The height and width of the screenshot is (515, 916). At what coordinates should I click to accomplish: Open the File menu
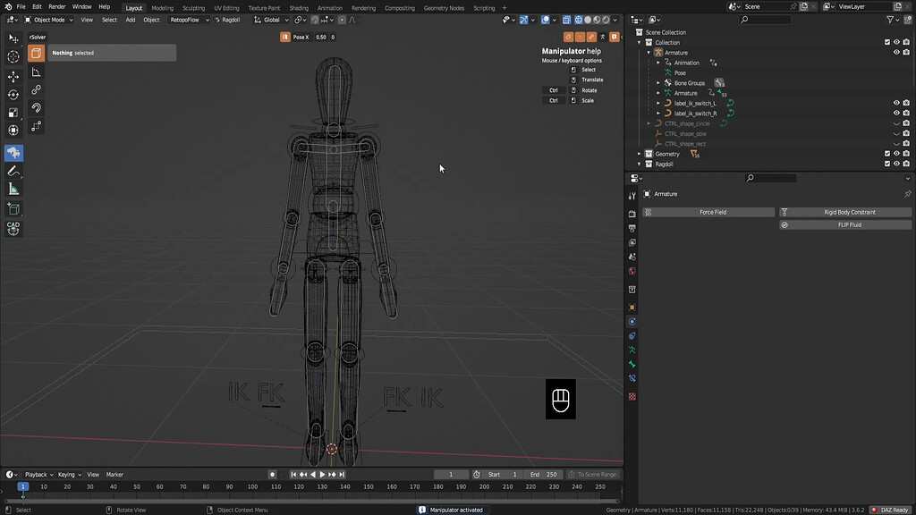pos(21,7)
